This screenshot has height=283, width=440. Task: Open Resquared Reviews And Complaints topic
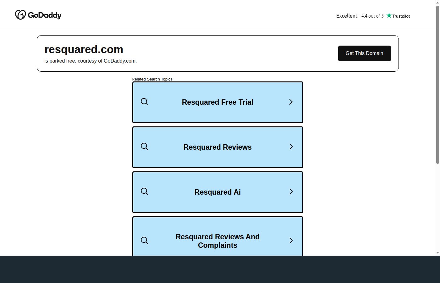click(218, 236)
